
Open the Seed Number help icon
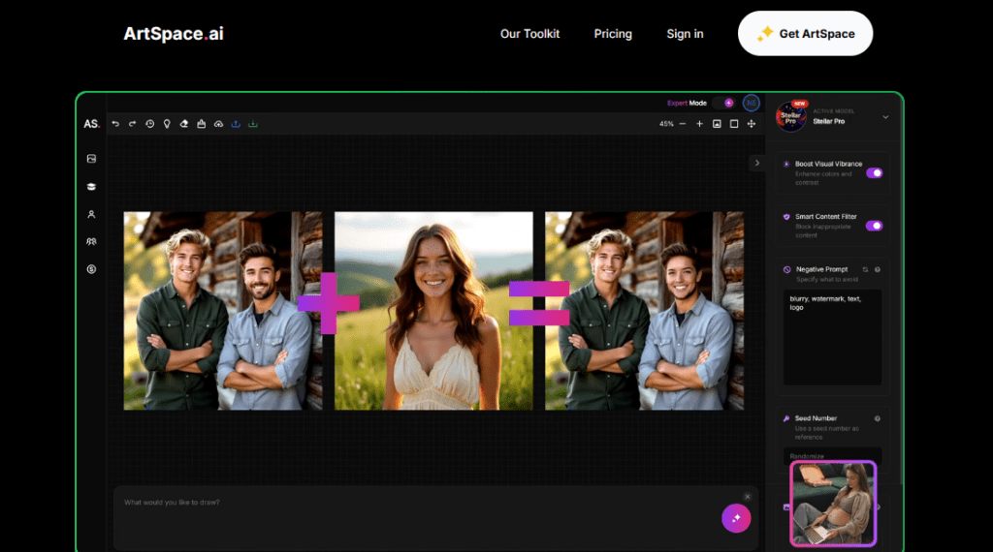click(878, 418)
